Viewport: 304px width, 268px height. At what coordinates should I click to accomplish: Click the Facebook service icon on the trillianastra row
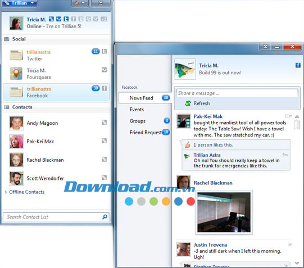(105, 88)
